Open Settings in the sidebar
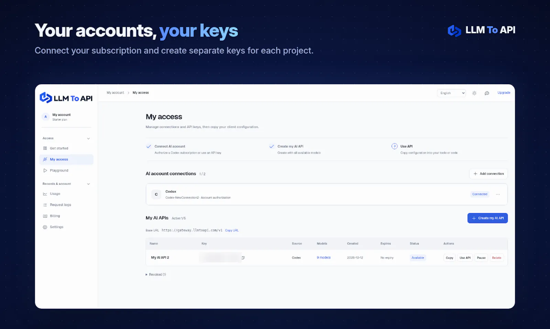The height and width of the screenshot is (329, 550). click(66, 227)
